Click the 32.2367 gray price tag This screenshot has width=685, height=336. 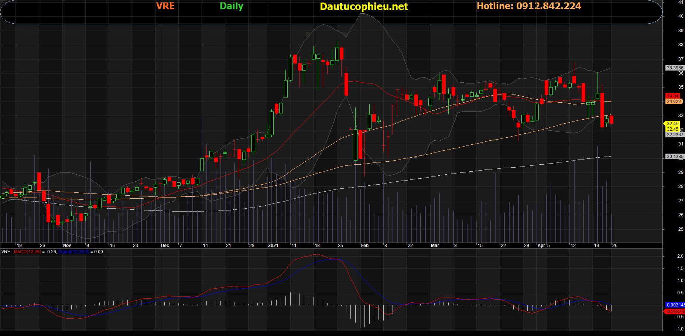(675, 135)
